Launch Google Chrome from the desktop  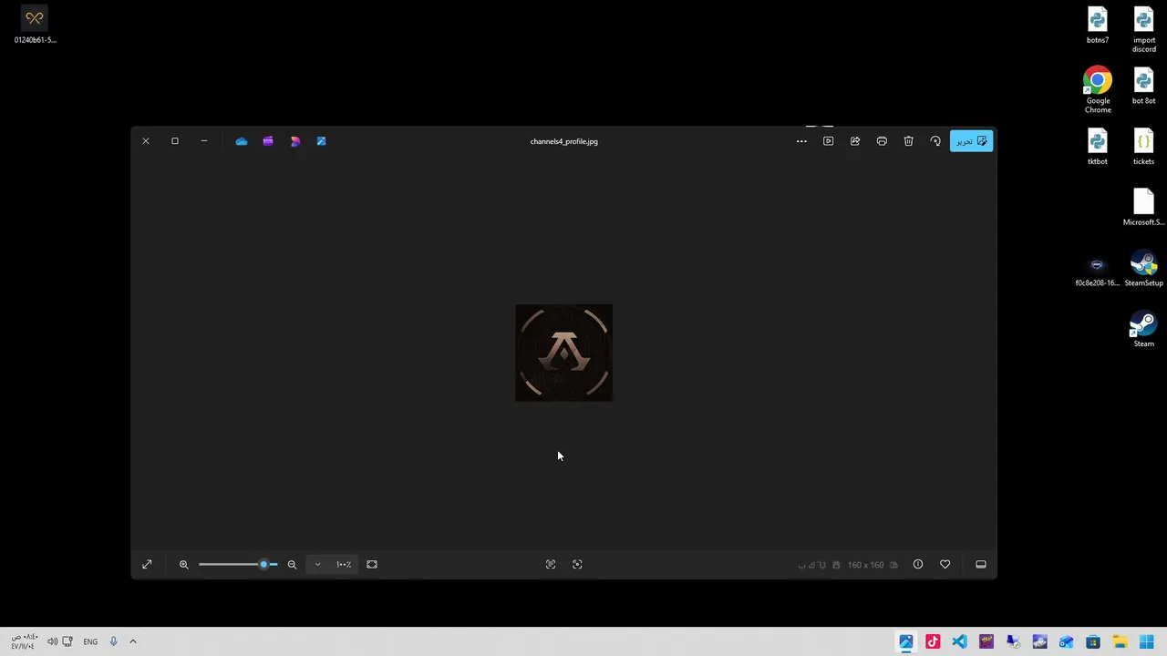point(1098,90)
